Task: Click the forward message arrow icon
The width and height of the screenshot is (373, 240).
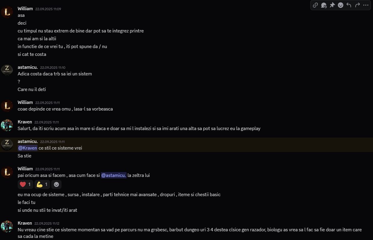Action: (357, 5)
